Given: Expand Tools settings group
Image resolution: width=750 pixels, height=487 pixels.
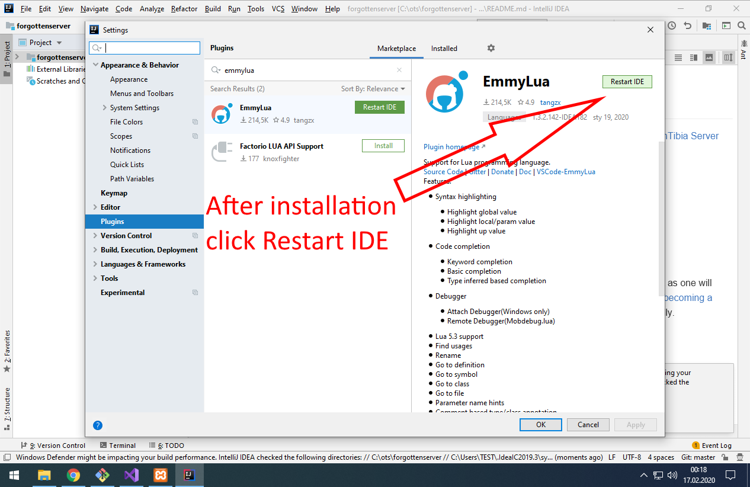Looking at the screenshot, I should click(95, 278).
